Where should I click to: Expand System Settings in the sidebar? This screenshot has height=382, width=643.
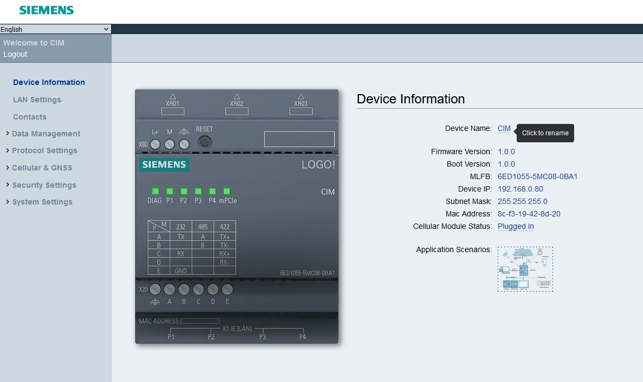(x=42, y=202)
